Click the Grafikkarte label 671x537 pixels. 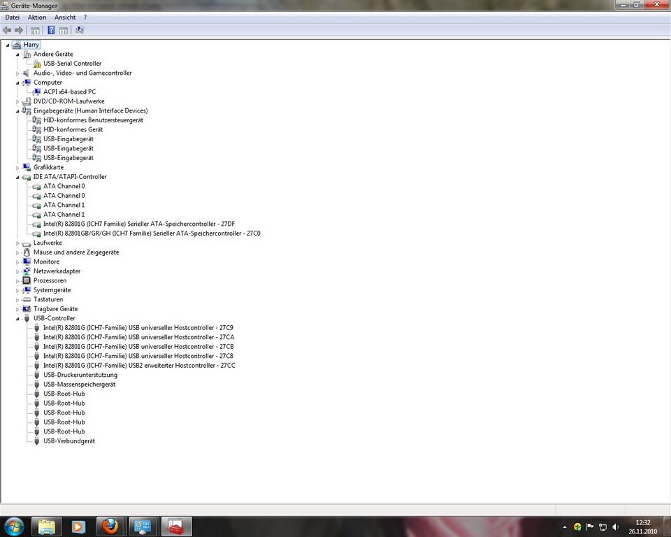(x=48, y=167)
